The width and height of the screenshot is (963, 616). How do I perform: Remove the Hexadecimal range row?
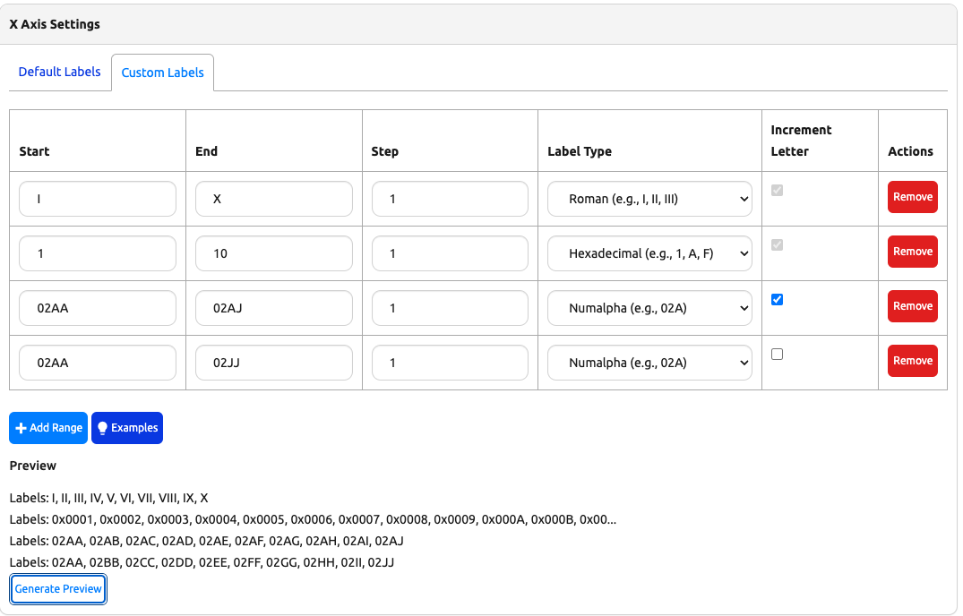(x=912, y=252)
